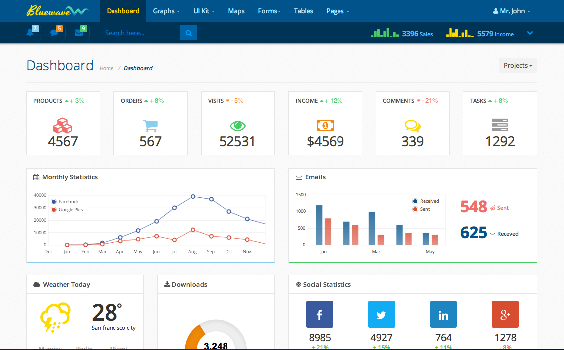This screenshot has width=564, height=350.
Task: Click the Facebook social icon
Action: (319, 314)
